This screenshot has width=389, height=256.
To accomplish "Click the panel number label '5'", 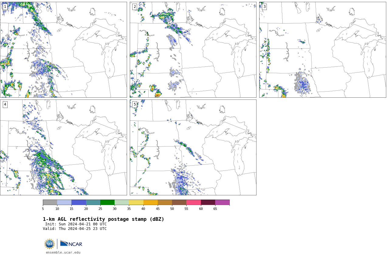I will [x=135, y=104].
